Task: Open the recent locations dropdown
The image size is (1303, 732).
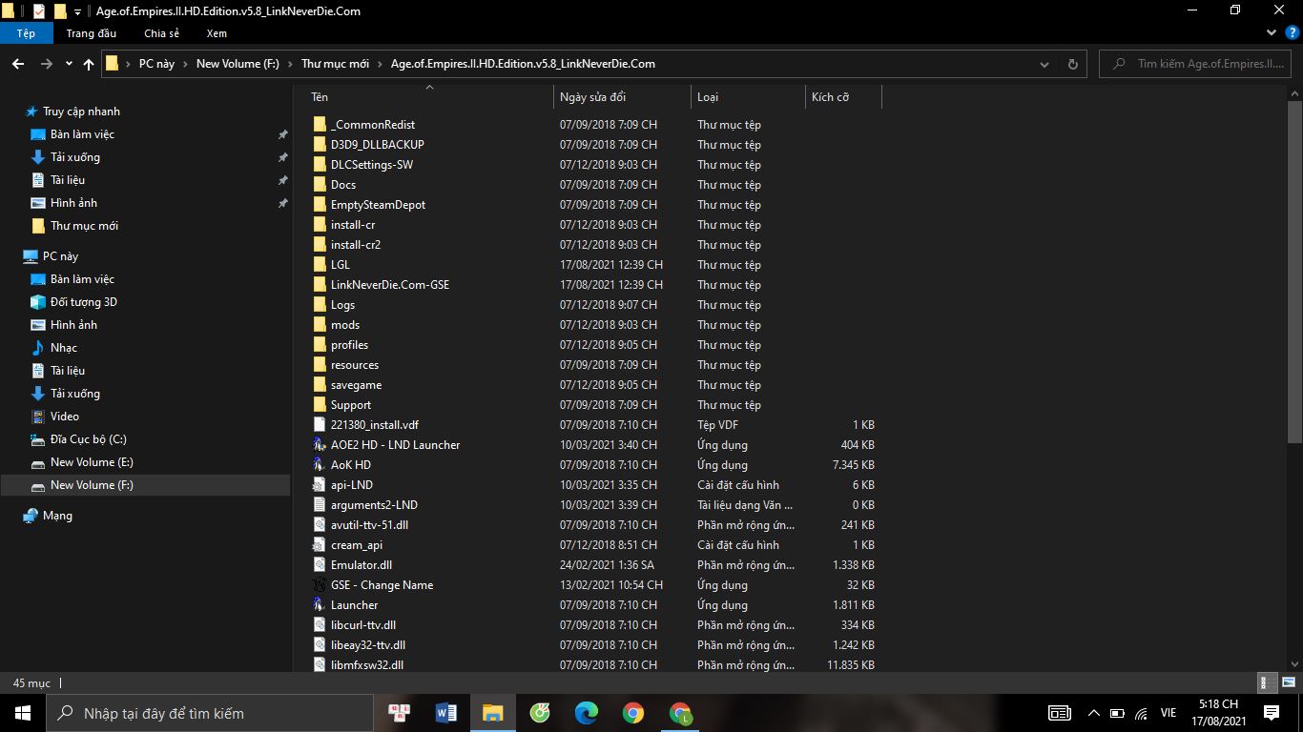Action: coord(69,64)
